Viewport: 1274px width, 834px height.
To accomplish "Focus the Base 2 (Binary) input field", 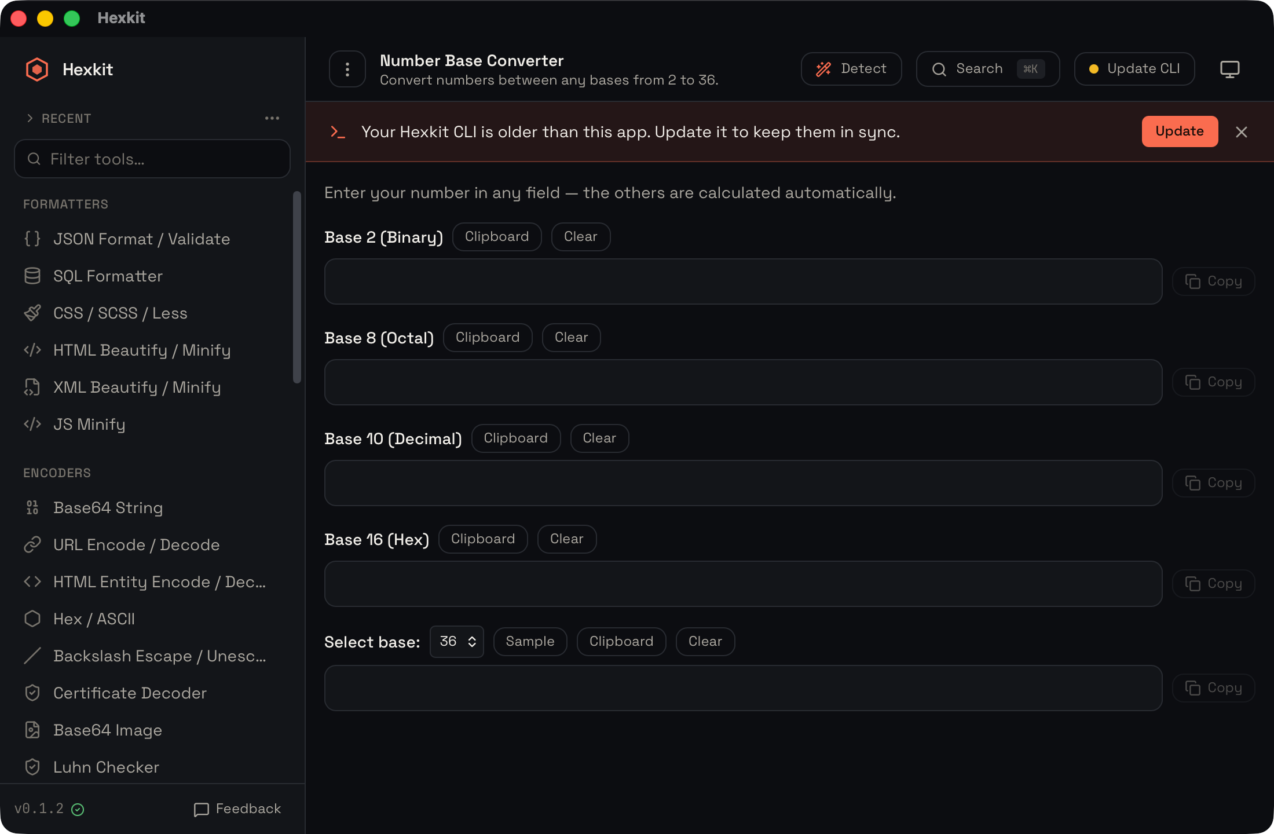I will coord(744,281).
